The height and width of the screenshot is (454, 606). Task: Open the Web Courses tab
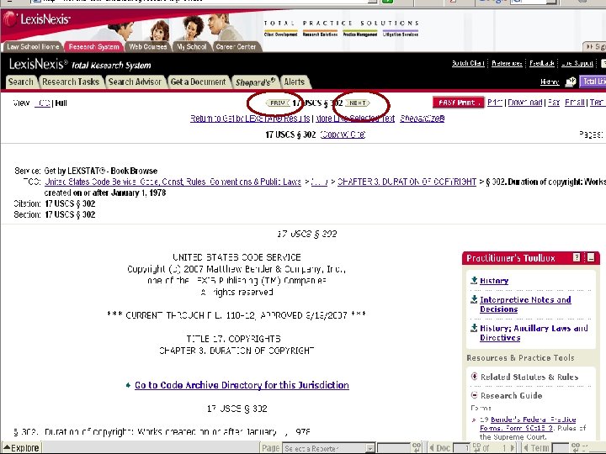[x=147, y=47]
